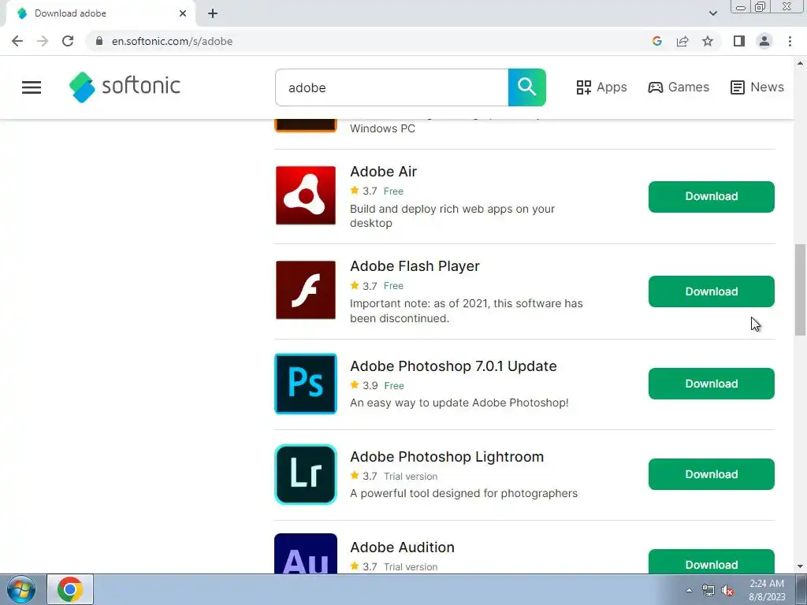Click 'Trial version' label under Lightroom
The image size is (807, 605).
point(411,477)
